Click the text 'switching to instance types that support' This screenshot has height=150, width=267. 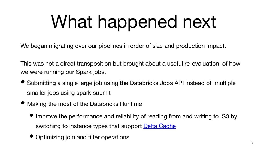point(89,126)
